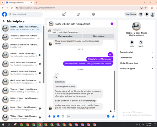Open the volume control in system tray
The image size is (157, 127).
point(143,124)
